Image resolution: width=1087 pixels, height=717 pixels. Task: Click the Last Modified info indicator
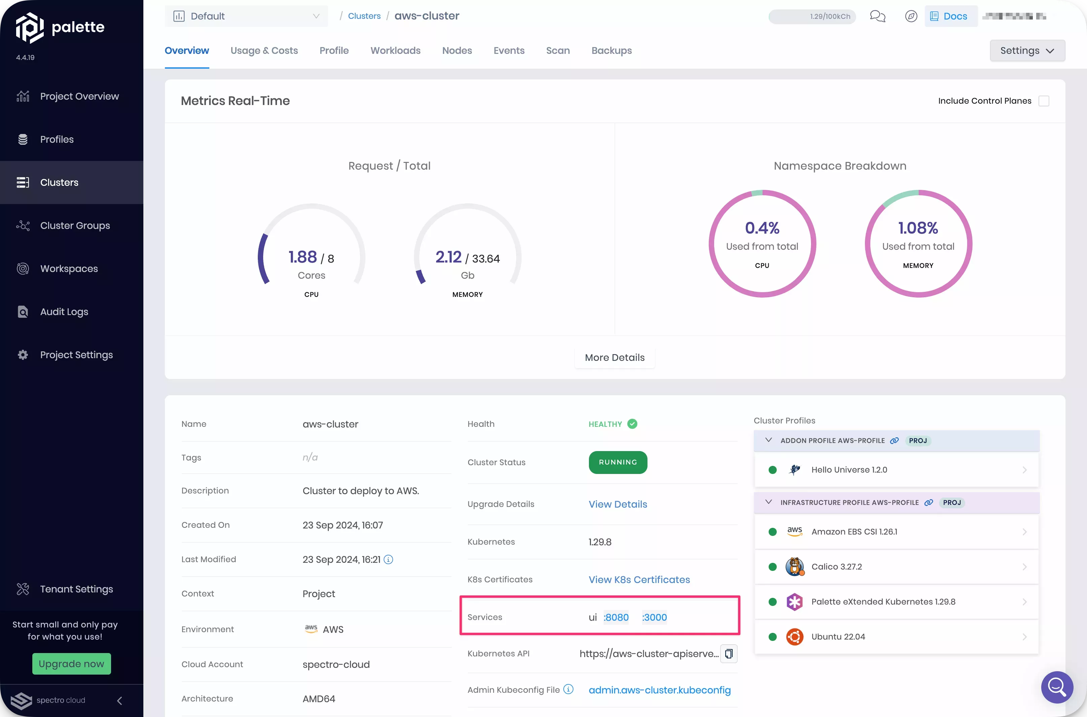tap(389, 559)
